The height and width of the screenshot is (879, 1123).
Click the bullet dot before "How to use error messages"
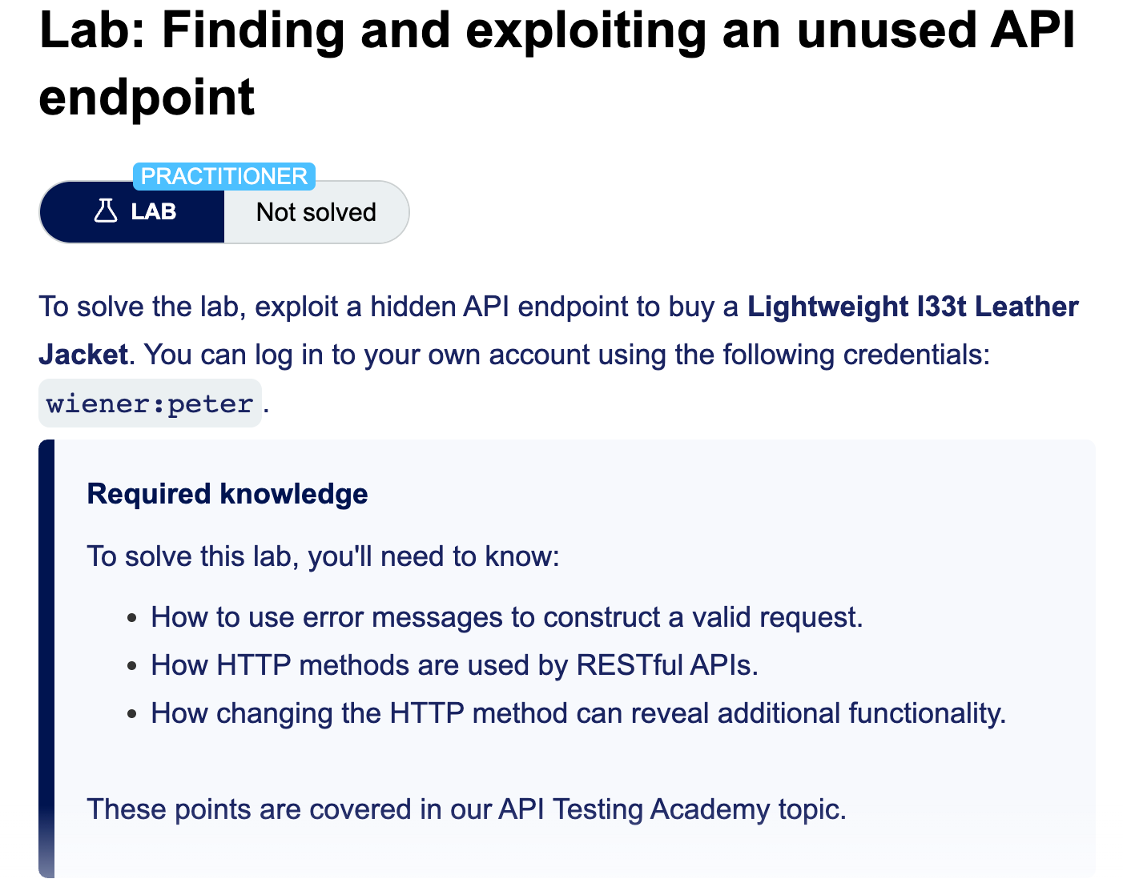[132, 618]
